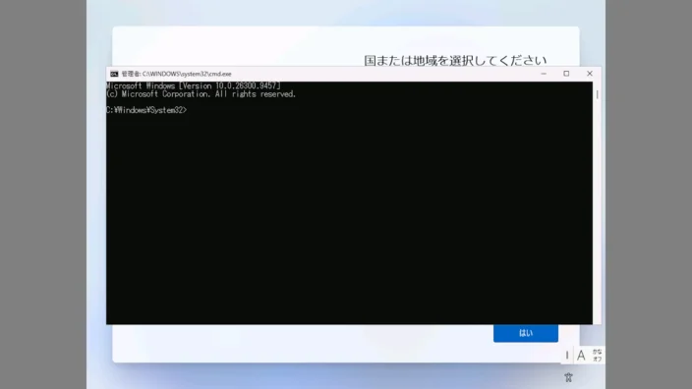The width and height of the screenshot is (692, 389).
Task: Click the blue はい button
Action: click(526, 333)
